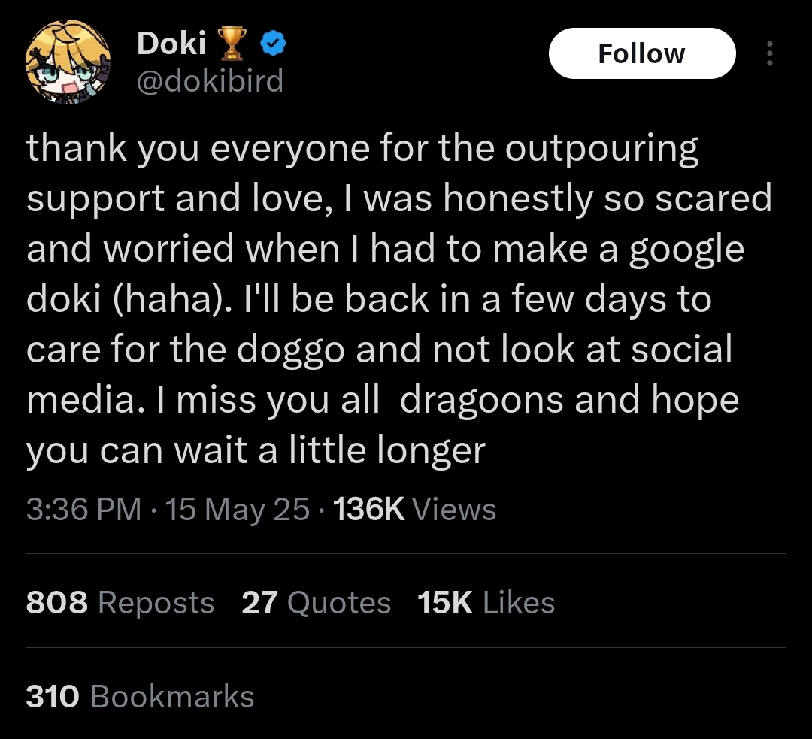The height and width of the screenshot is (739, 812).
Task: Open the @dokibird handle link
Action: tap(210, 80)
